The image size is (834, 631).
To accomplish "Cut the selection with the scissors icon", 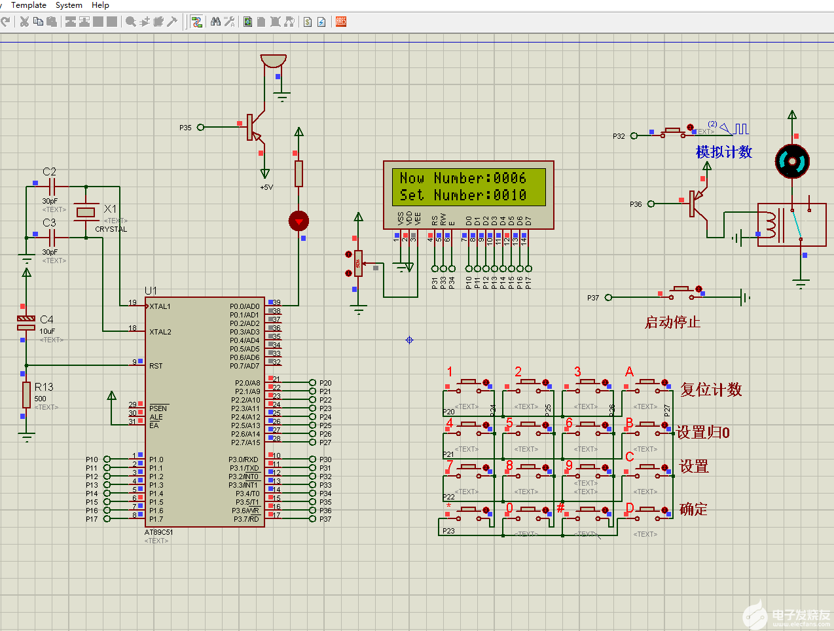I will pyautogui.click(x=24, y=22).
